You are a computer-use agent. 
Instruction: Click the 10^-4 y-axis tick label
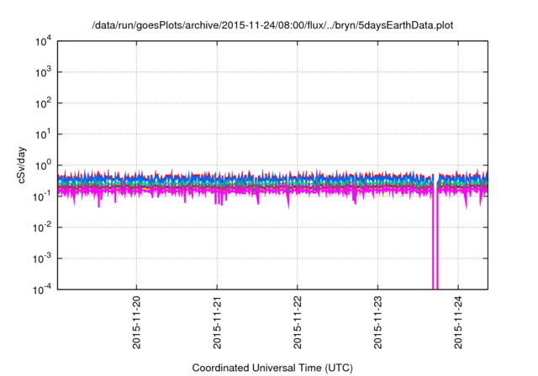(x=42, y=290)
